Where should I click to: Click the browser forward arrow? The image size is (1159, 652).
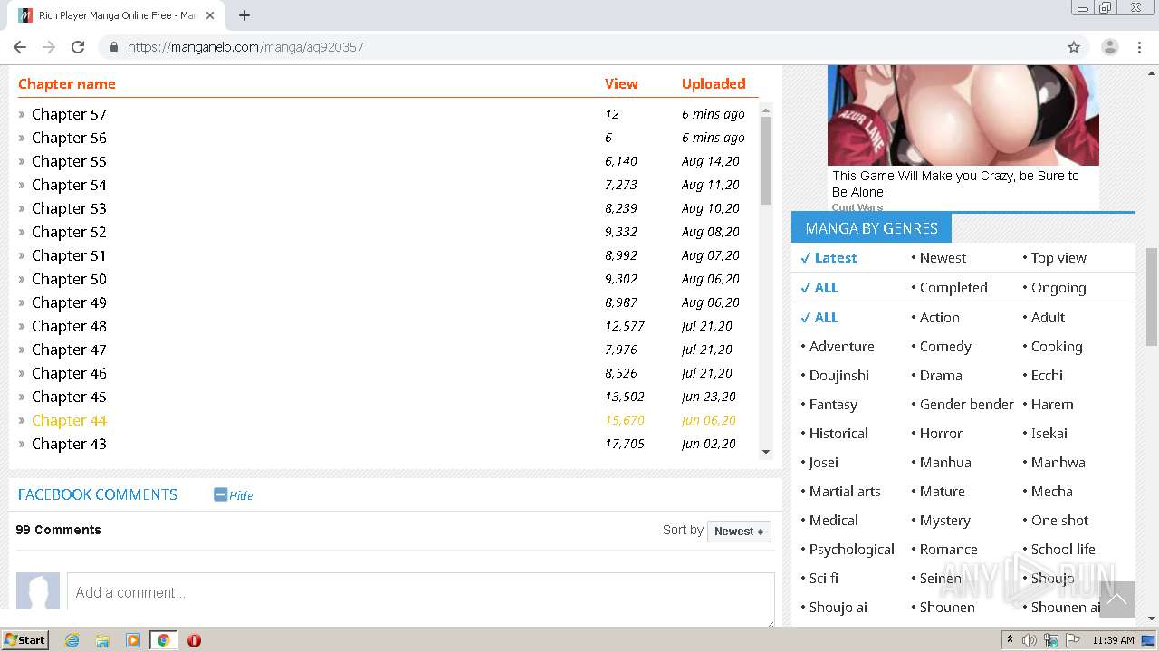[49, 47]
